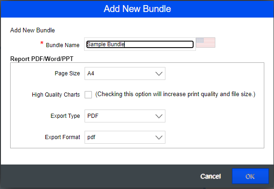Open the Export Format dropdown showing pdf
Viewport: 274px width, 189px height.
[125, 137]
